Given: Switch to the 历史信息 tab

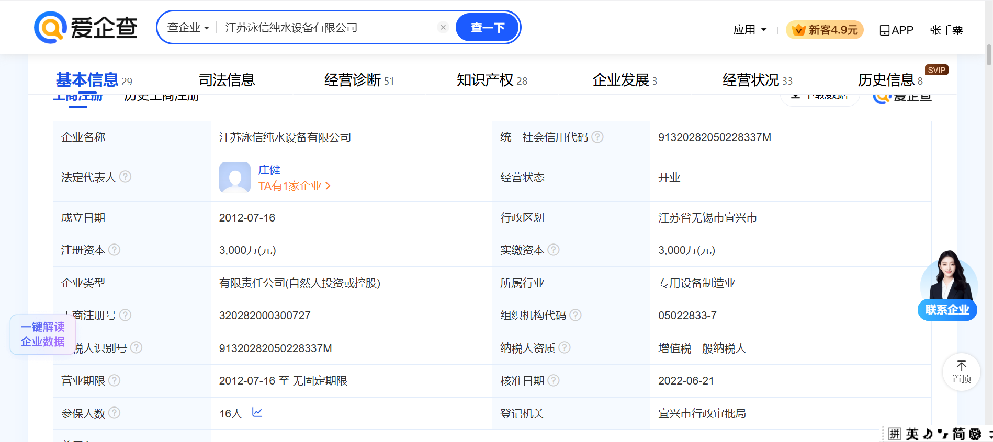Looking at the screenshot, I should [x=890, y=80].
